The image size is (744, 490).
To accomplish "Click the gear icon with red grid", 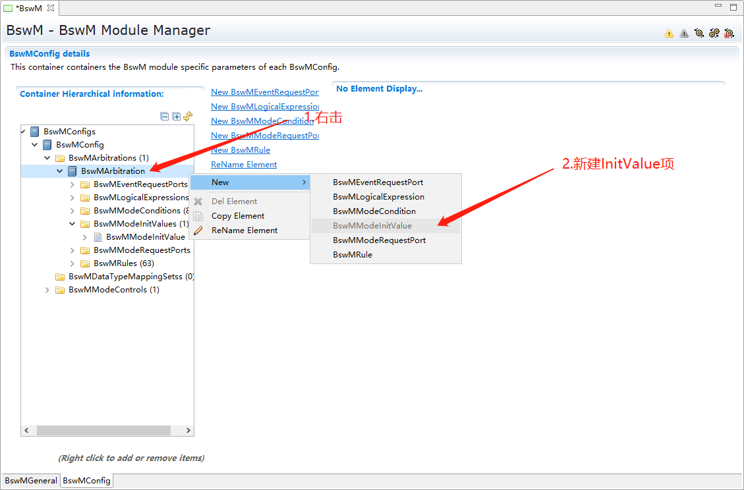I will pyautogui.click(x=729, y=33).
